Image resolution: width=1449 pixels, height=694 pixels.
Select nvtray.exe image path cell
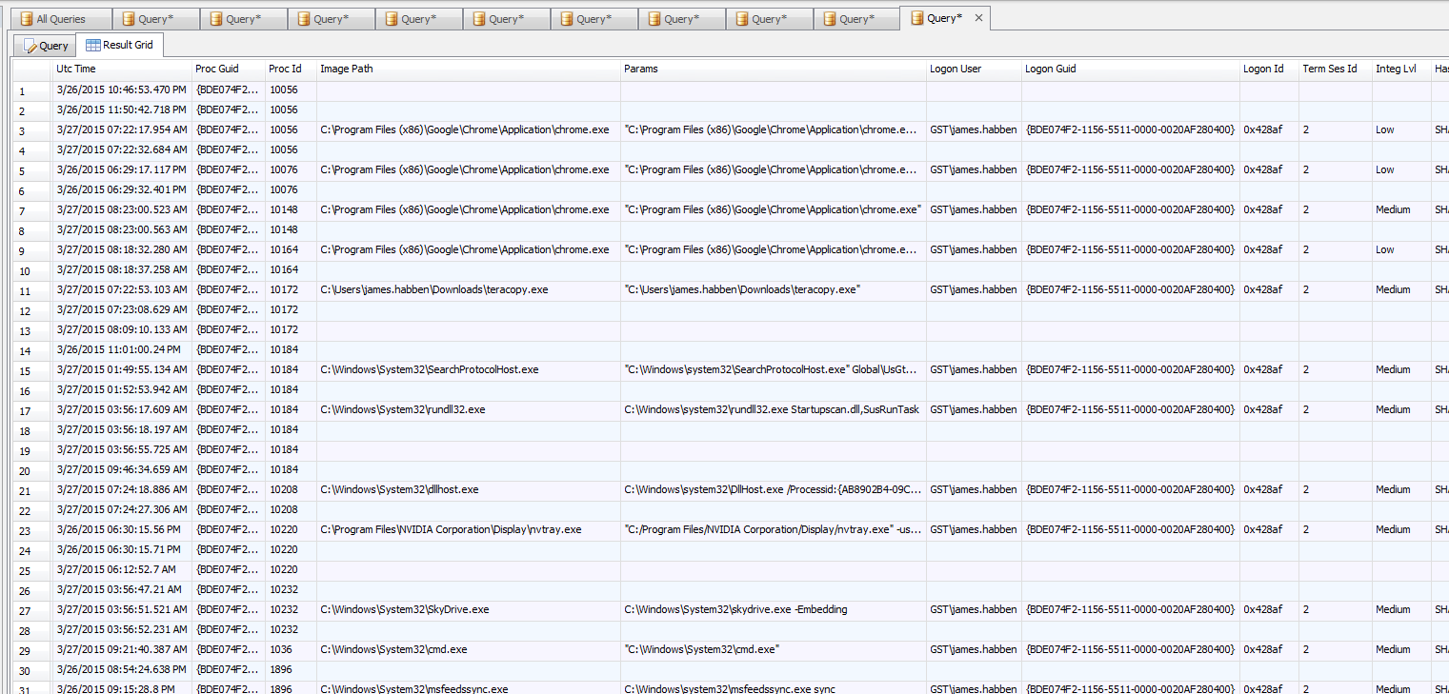[x=469, y=529]
